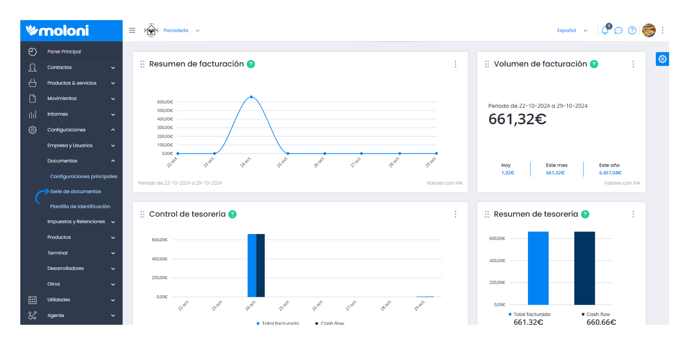Select the Desarrolladores menu item
Image resolution: width=689 pixels, height=345 pixels.
pyautogui.click(x=65, y=268)
